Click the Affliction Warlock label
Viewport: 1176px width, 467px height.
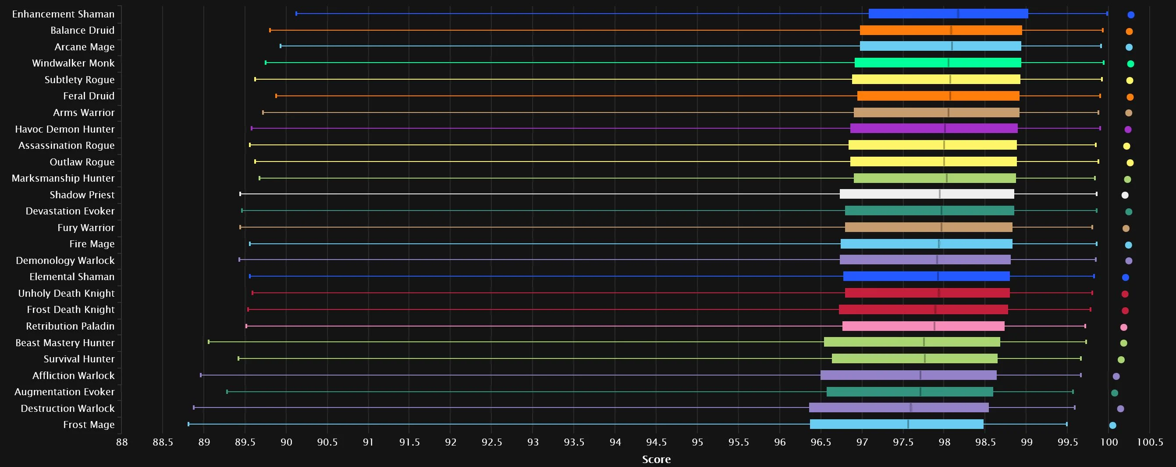74,376
